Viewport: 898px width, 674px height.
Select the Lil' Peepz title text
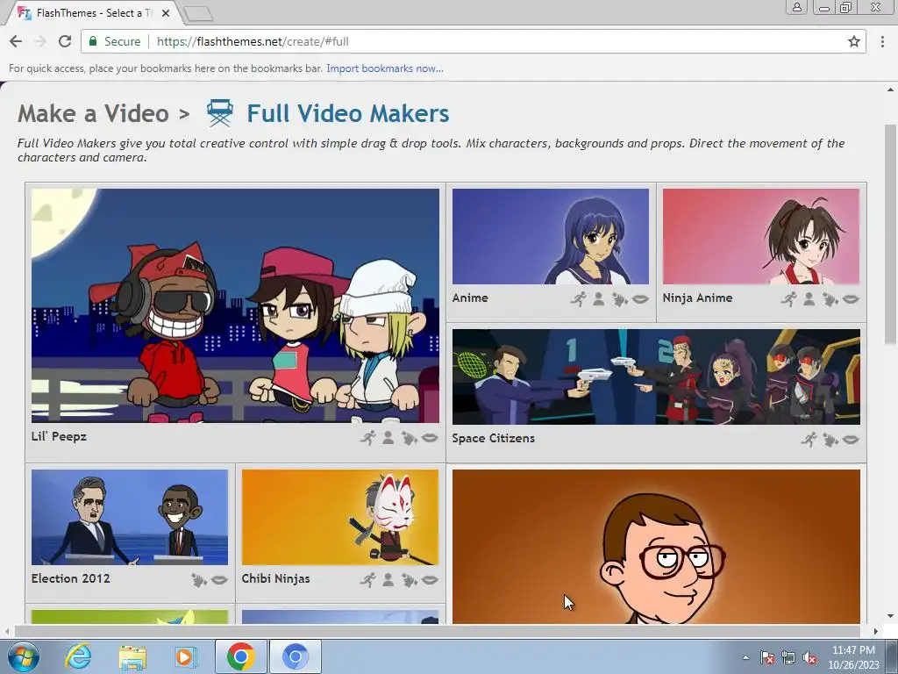tap(59, 437)
